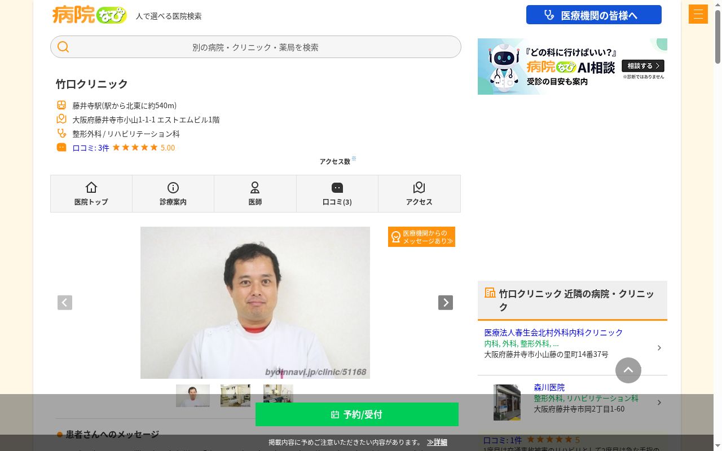Click the search magnifier icon
Viewport: 722px width, 451px height.
pyautogui.click(x=63, y=47)
